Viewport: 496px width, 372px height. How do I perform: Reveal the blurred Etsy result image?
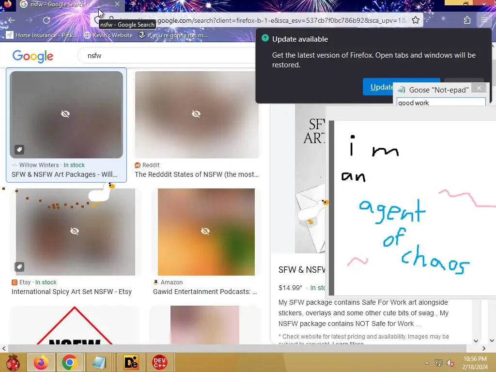pyautogui.click(x=75, y=231)
